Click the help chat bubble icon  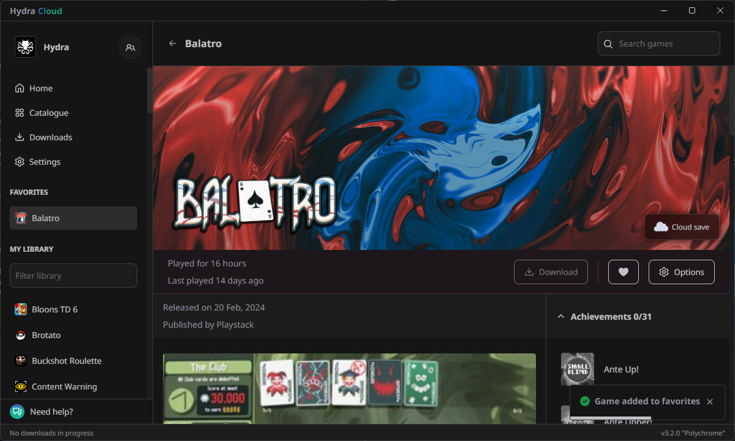click(17, 412)
